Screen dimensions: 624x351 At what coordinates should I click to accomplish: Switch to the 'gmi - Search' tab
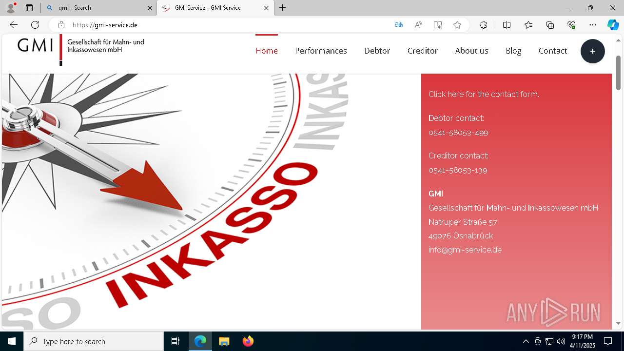[x=99, y=8]
